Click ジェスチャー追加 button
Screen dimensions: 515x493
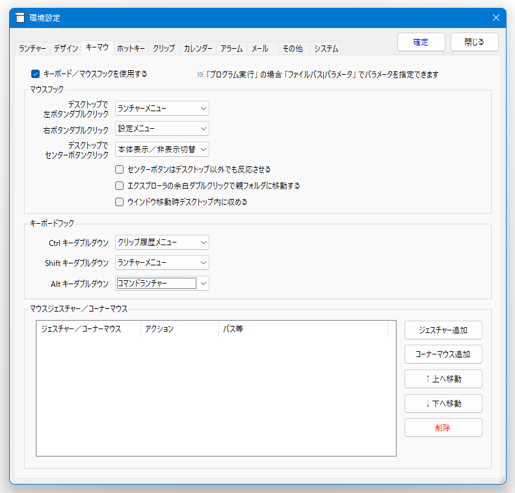click(443, 330)
